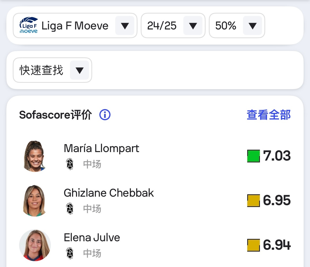Click the green rating swatch beside 7.03
The height and width of the screenshot is (267, 310).
(x=253, y=156)
